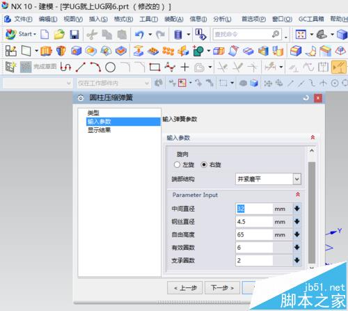Click the 钢丝直径 value field
The height and width of the screenshot is (311, 348).
coord(254,222)
